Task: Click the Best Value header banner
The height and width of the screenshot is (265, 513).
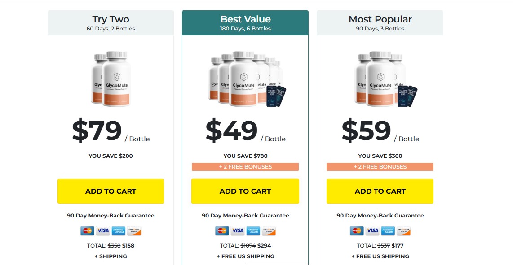Action: [245, 23]
